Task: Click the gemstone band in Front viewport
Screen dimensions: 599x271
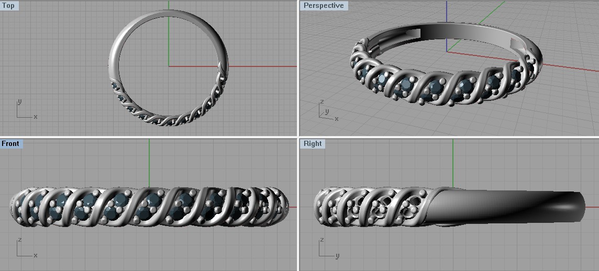Action: pyautogui.click(x=149, y=207)
